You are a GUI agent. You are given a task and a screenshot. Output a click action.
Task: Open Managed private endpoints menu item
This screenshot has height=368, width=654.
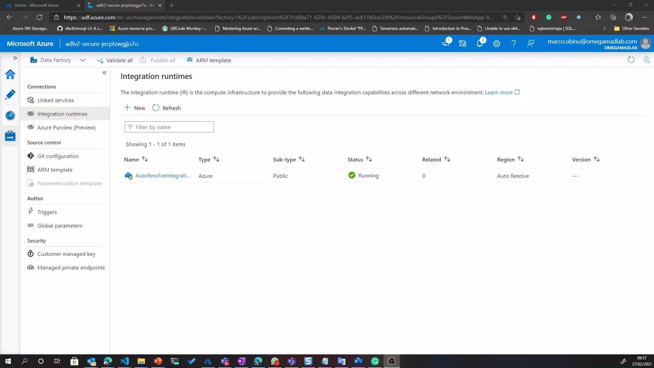click(71, 267)
